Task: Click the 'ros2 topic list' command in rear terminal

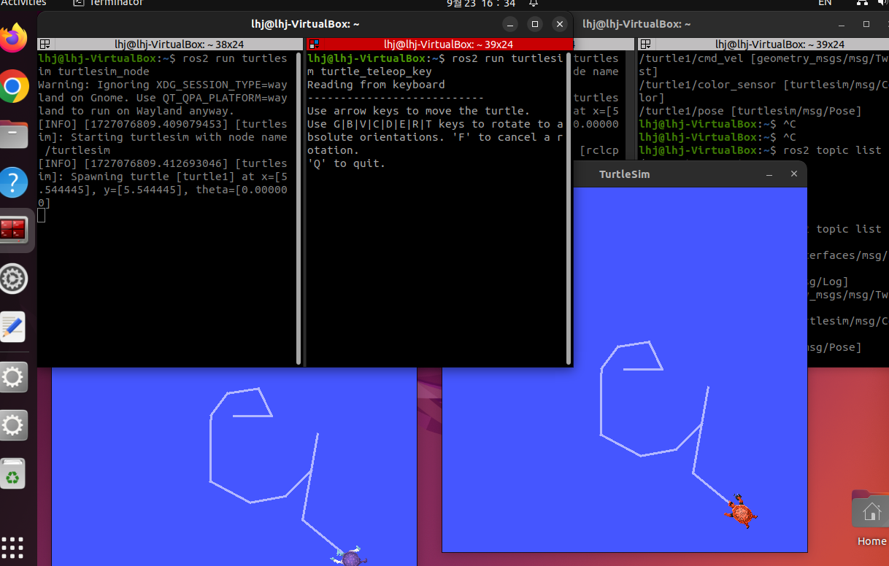Action: coord(832,150)
